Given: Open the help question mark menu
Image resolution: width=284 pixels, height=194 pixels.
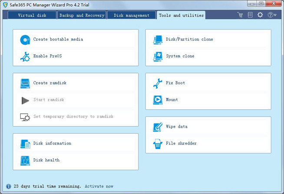Looking at the screenshot, I should coord(272,15).
